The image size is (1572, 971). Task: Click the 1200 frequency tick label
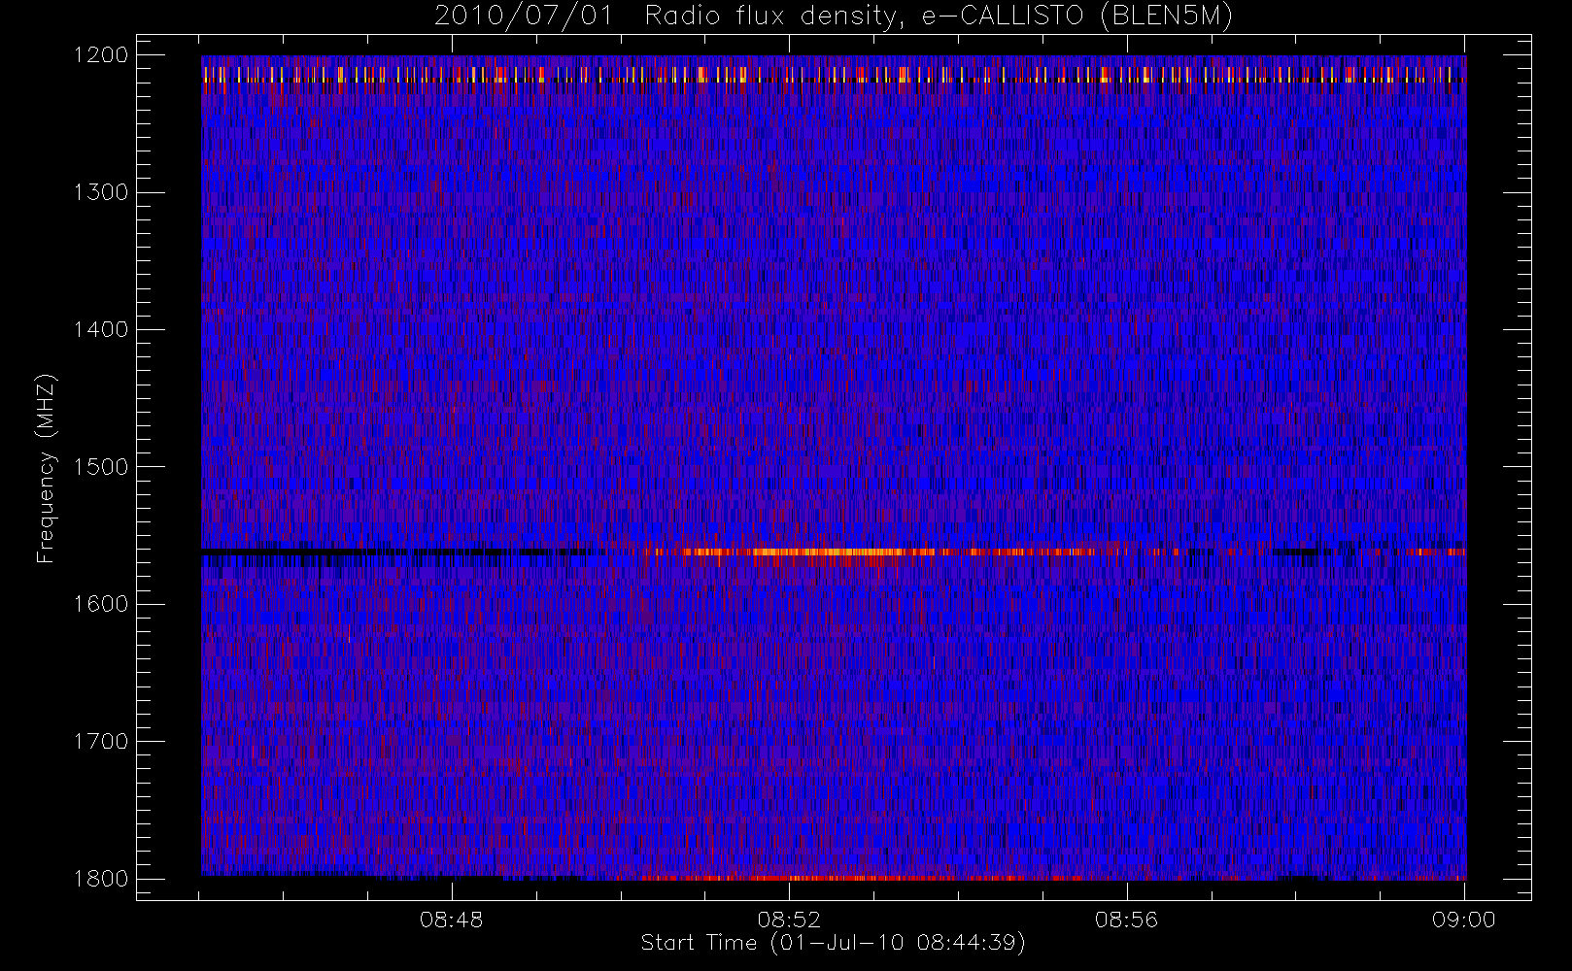[x=101, y=55]
